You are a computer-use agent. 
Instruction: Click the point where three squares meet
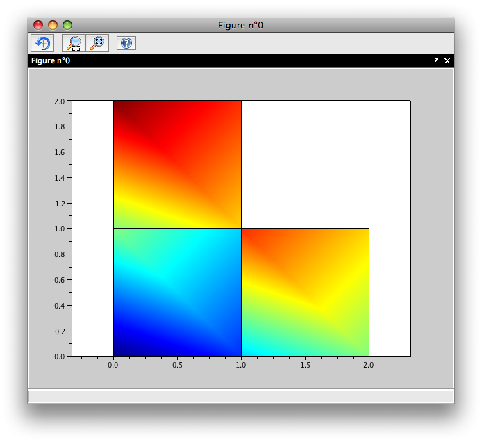[241, 228]
